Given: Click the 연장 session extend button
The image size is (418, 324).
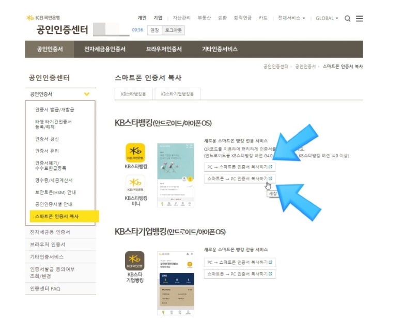Looking at the screenshot, I should pos(154,30).
